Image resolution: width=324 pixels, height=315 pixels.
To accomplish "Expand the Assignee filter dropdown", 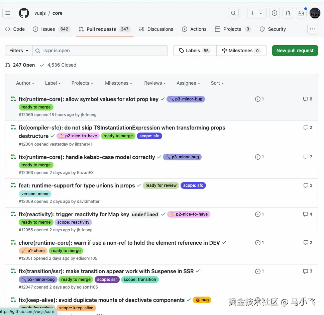I will (x=188, y=83).
